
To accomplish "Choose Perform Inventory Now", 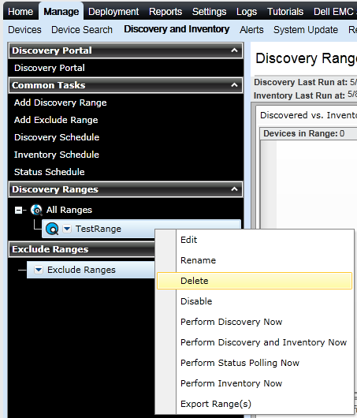I will click(255, 383).
